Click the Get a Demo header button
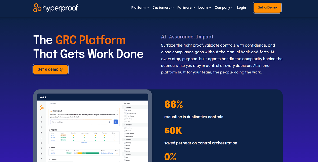 (x=267, y=8)
